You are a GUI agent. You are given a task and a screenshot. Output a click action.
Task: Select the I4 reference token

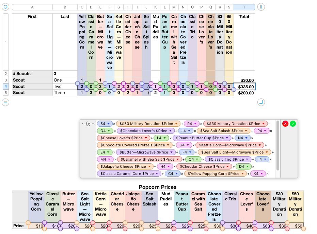tap(262, 159)
